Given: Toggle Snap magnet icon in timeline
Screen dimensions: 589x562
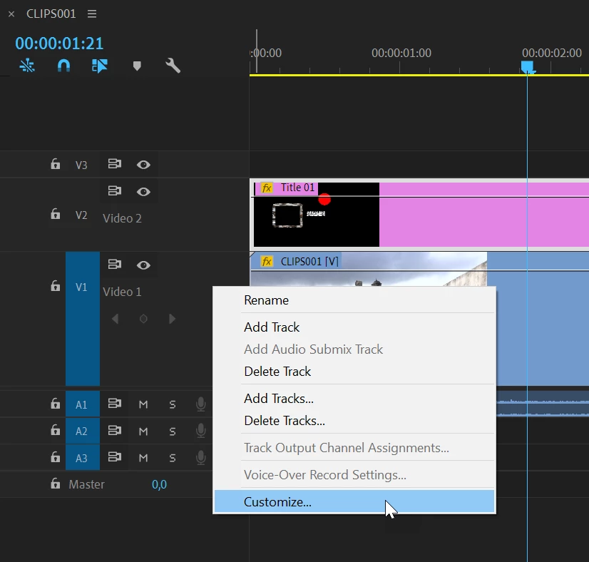Looking at the screenshot, I should tap(64, 66).
